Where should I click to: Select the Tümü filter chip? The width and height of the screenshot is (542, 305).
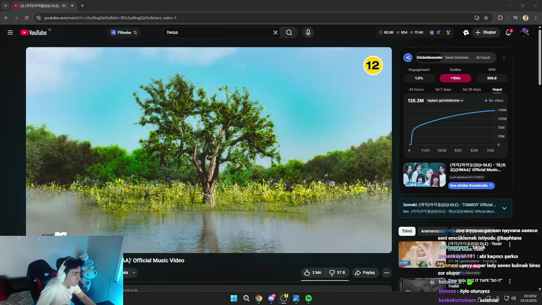point(407,231)
